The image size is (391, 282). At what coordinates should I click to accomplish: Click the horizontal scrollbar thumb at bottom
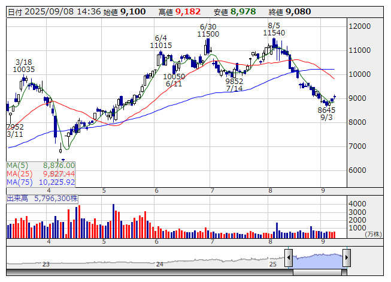point(317,272)
